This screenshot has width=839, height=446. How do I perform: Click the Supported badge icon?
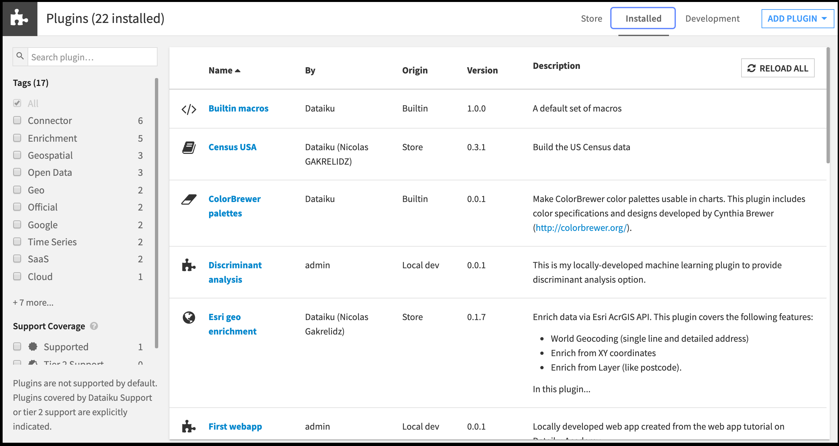coord(33,346)
